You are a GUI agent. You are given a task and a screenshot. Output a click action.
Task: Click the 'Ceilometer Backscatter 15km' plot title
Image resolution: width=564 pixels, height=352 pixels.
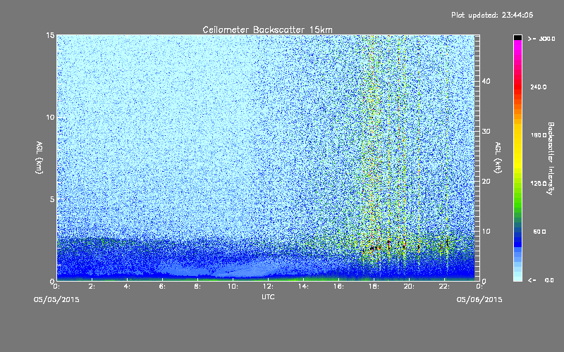(x=267, y=30)
